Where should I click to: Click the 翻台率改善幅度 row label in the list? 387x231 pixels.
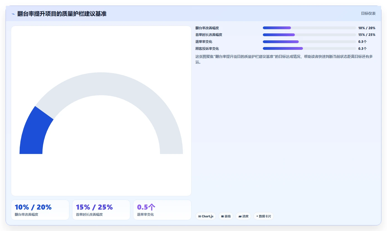tap(207, 28)
